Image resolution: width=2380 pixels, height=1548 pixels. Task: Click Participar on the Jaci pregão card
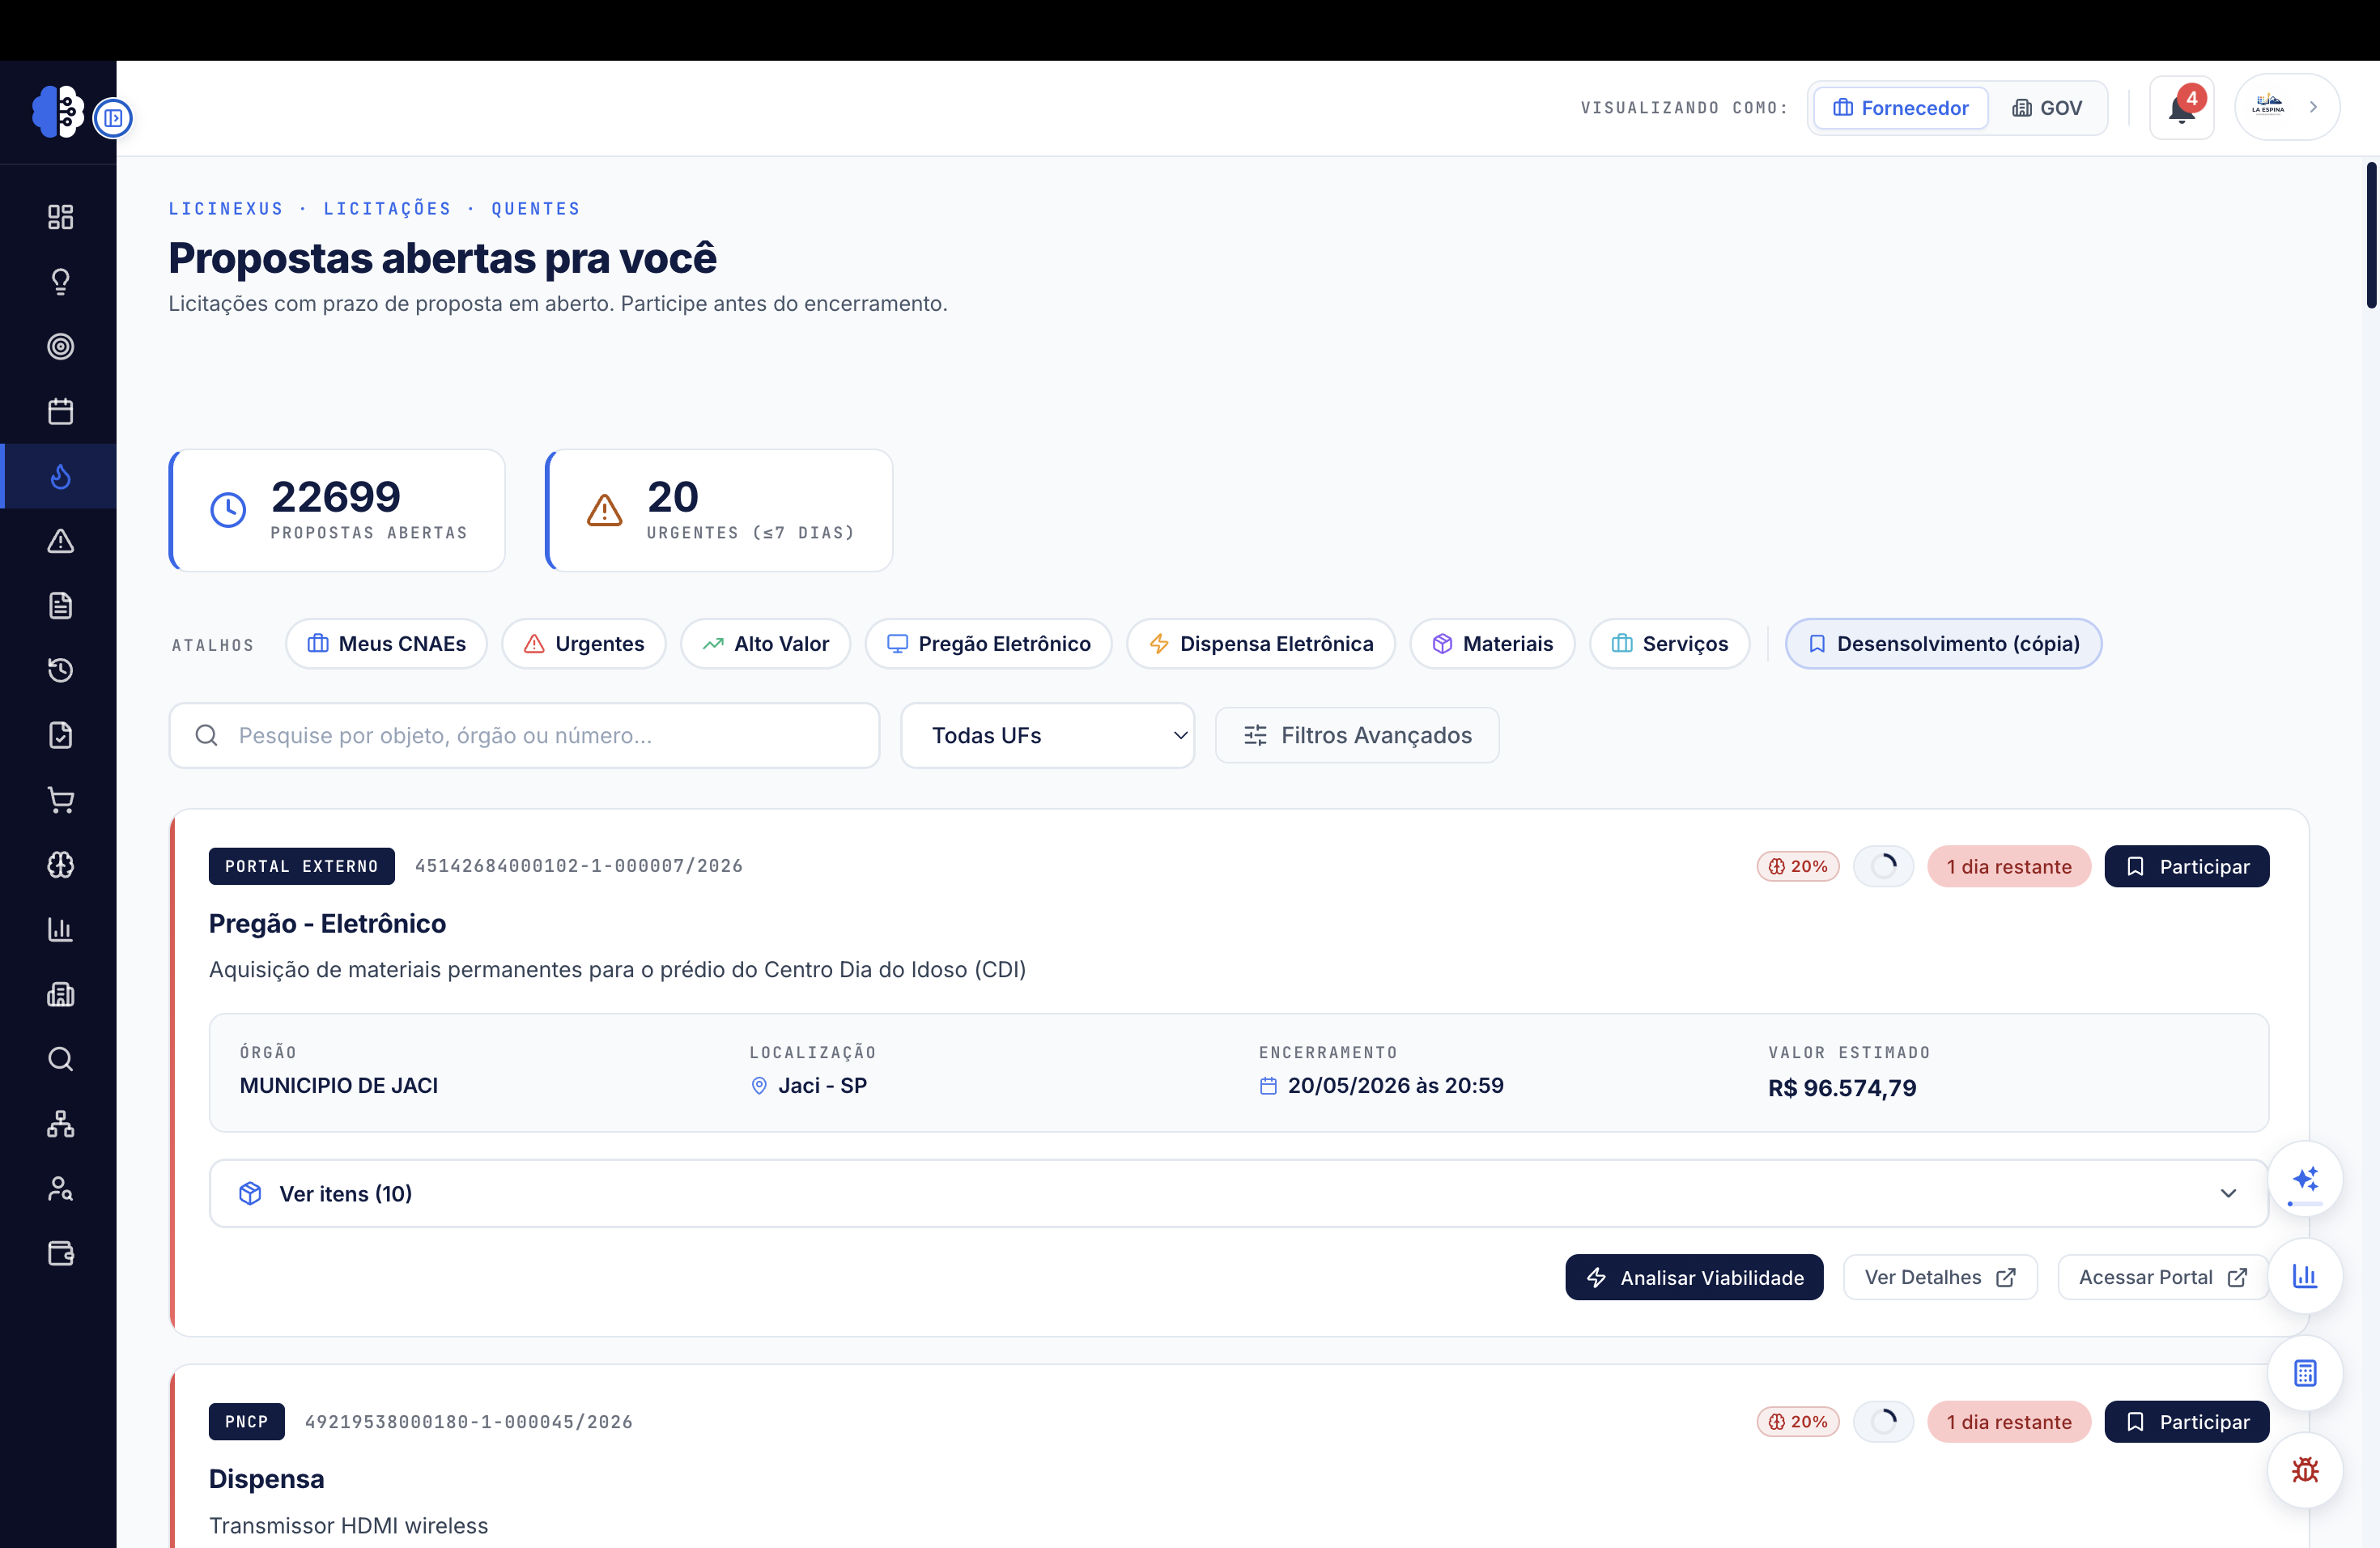[x=2186, y=867]
